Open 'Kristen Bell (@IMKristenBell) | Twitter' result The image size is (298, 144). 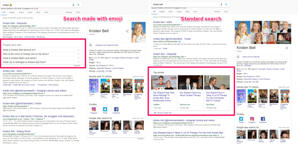pyautogui.click(x=22, y=103)
